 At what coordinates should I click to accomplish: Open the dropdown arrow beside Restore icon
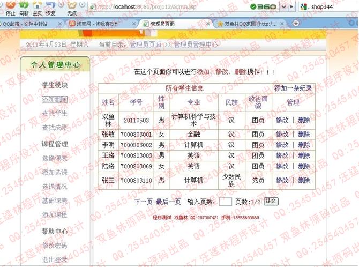(x=61, y=4)
